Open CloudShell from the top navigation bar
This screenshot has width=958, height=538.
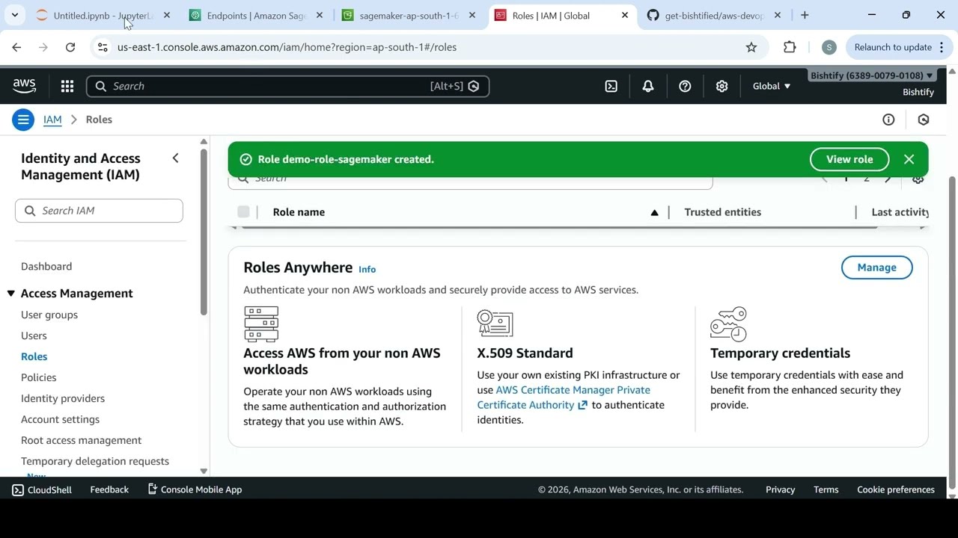pos(611,86)
